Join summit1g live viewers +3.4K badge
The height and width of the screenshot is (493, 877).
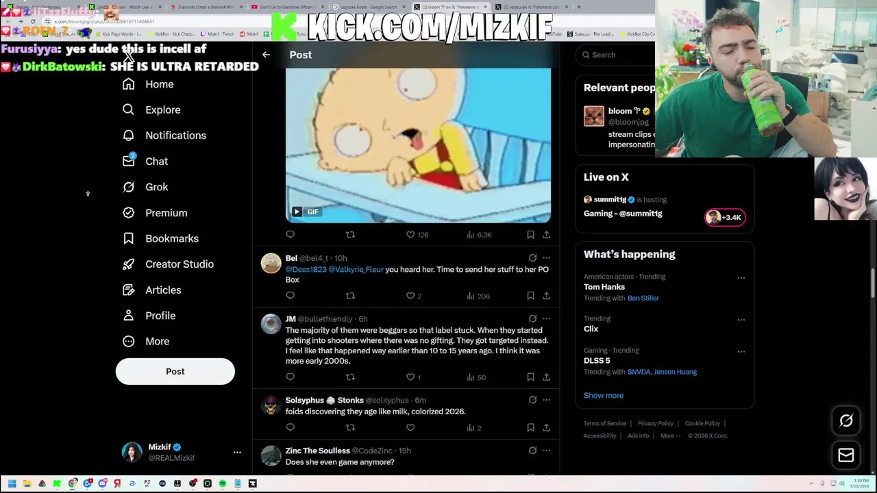point(725,217)
